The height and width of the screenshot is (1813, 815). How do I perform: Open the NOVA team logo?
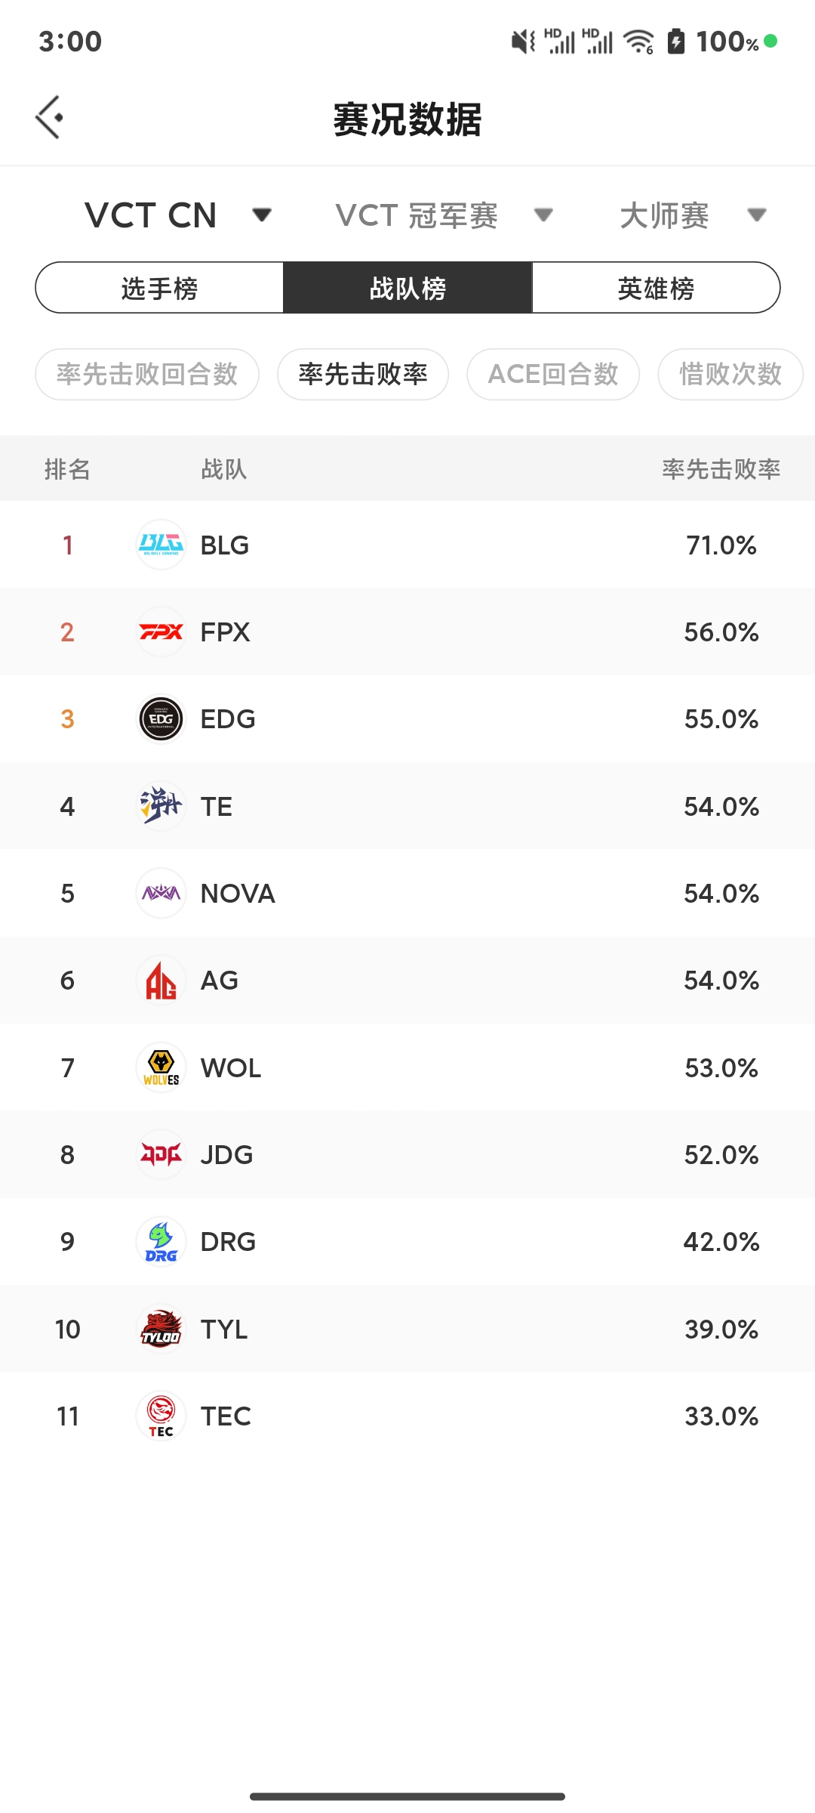(x=161, y=893)
